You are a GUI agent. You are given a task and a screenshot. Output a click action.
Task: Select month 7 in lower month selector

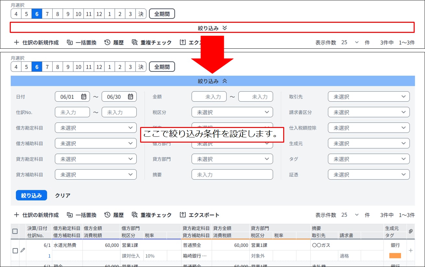(47, 67)
